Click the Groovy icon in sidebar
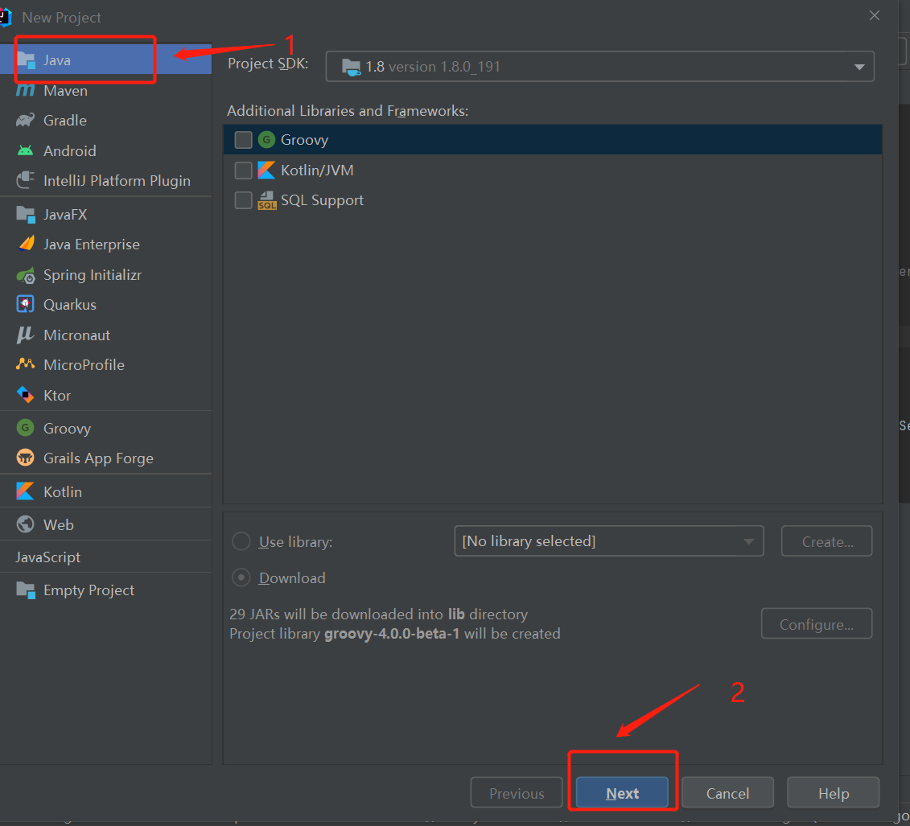This screenshot has width=910, height=826. [x=26, y=428]
